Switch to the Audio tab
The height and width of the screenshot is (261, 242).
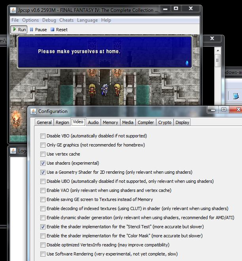(x=93, y=122)
